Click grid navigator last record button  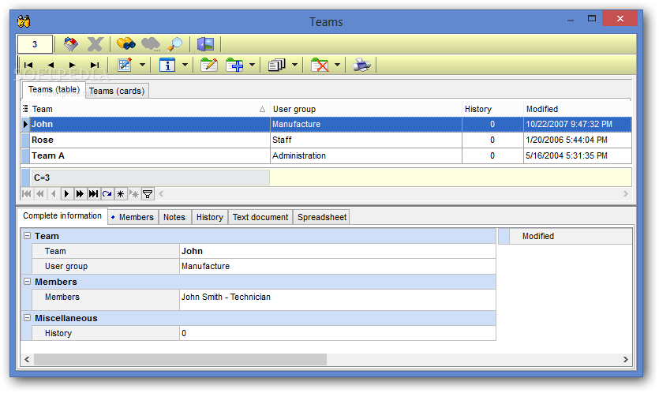pyautogui.click(x=93, y=194)
